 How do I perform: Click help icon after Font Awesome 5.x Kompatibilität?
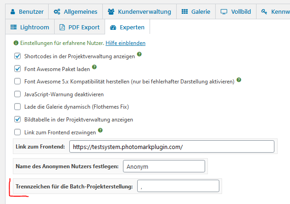coord(239,80)
